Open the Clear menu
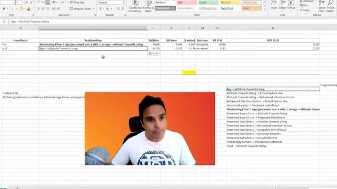 click(305, 10)
